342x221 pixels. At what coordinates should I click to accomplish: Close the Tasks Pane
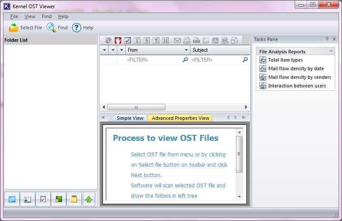tap(334, 39)
